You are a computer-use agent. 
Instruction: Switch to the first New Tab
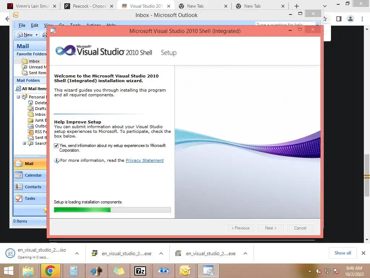[203, 6]
